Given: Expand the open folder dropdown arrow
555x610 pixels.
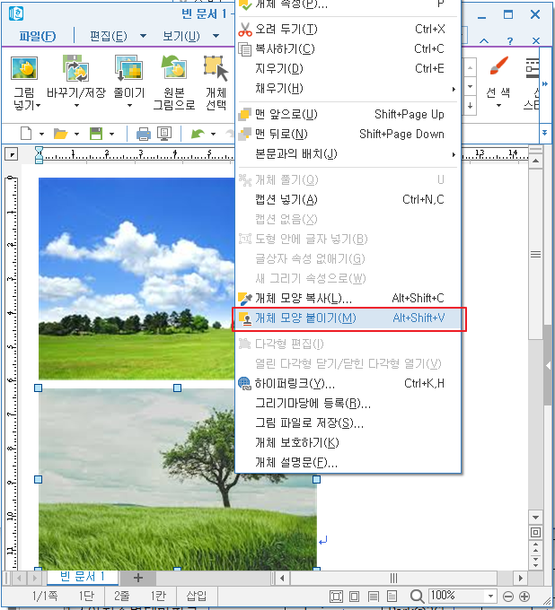Looking at the screenshot, I should pos(76,135).
